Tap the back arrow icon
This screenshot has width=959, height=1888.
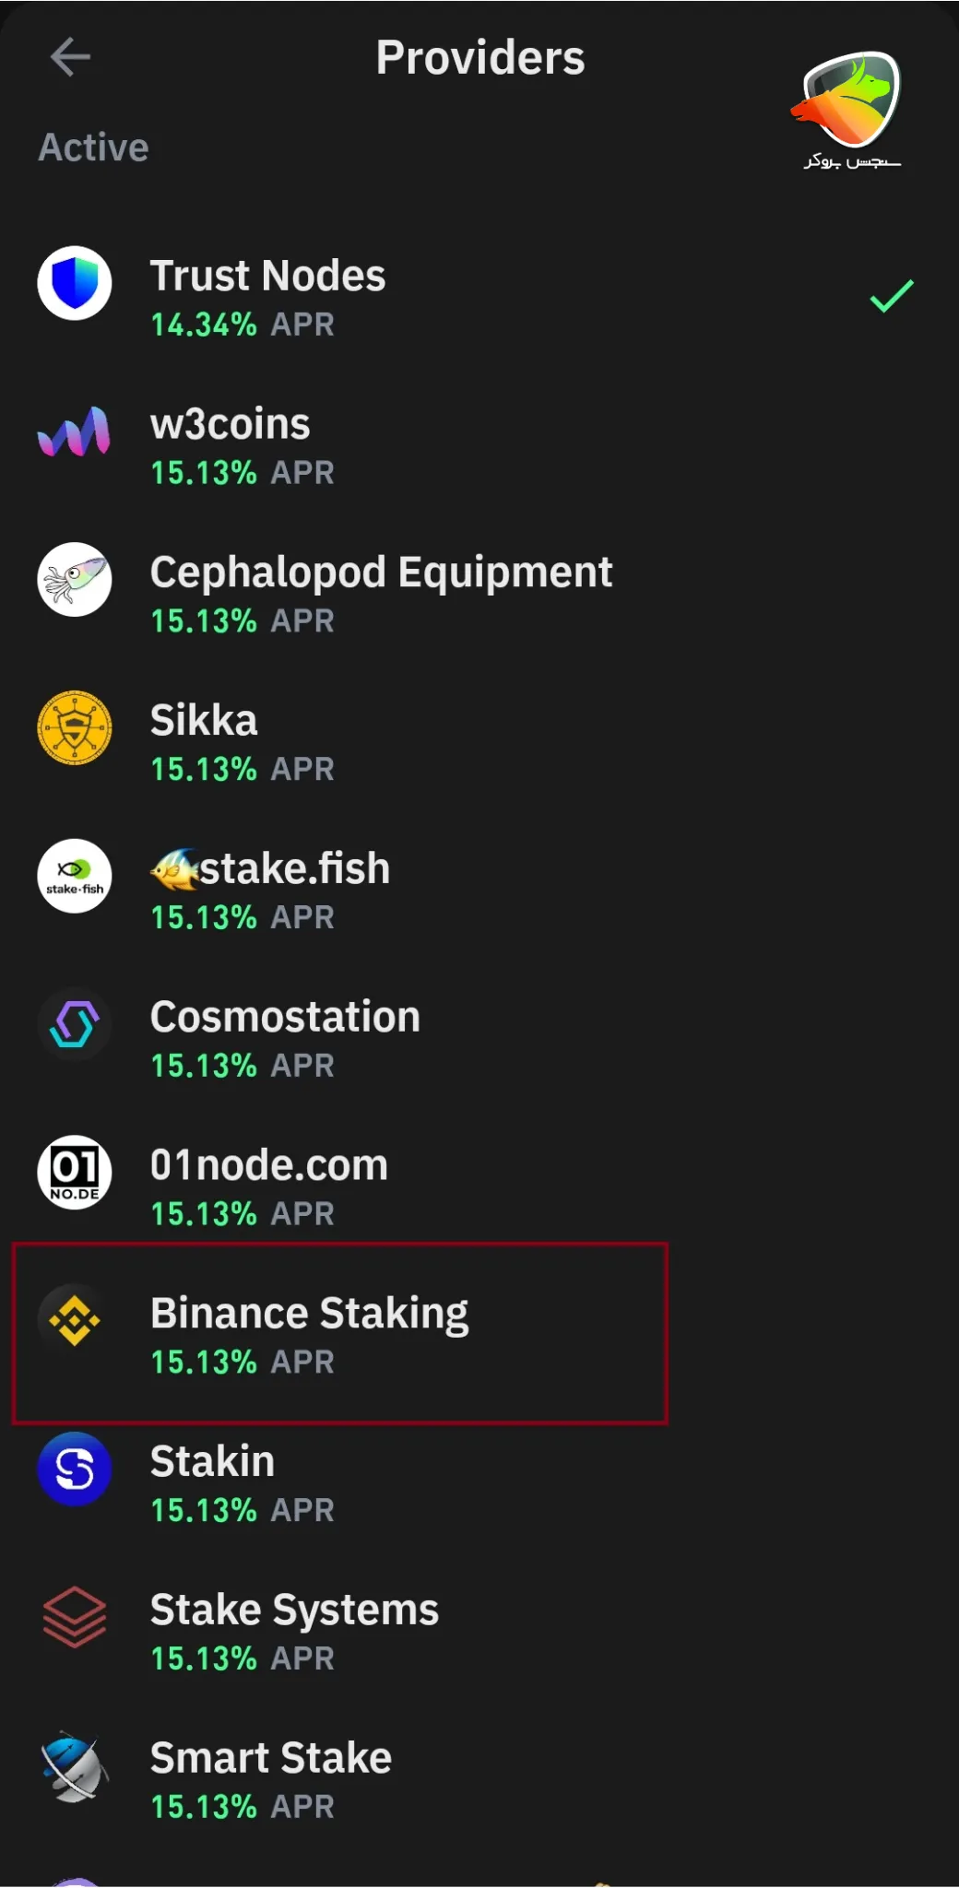(x=70, y=57)
